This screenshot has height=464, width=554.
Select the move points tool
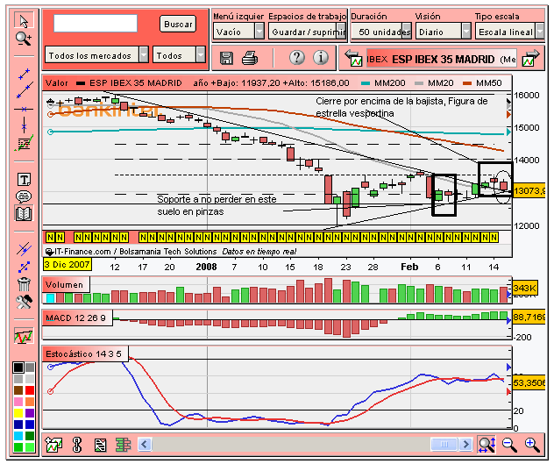(x=24, y=267)
